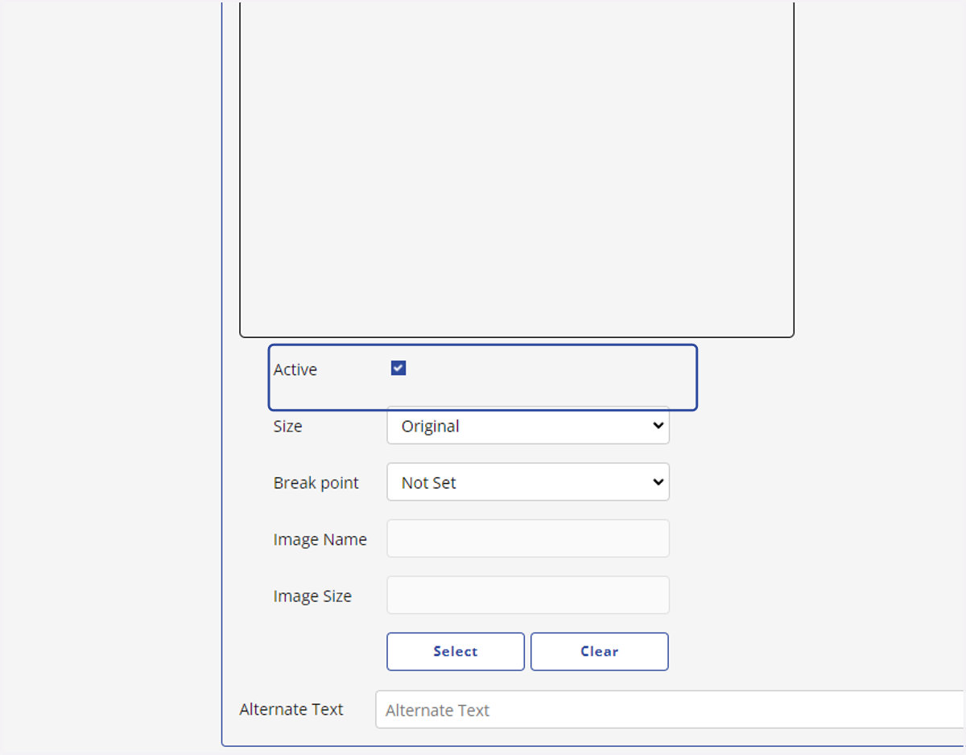Viewport: 966px width, 755px height.
Task: Click the Break point label
Action: 316,483
